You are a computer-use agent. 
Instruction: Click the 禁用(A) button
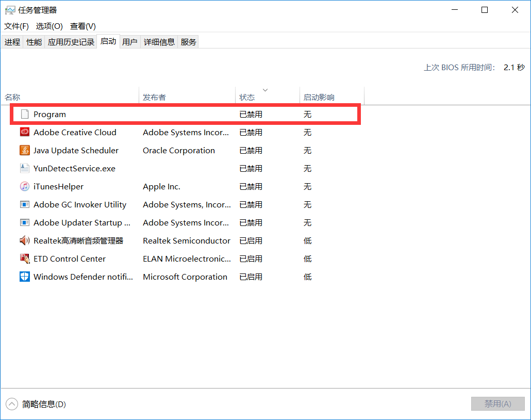(498, 403)
